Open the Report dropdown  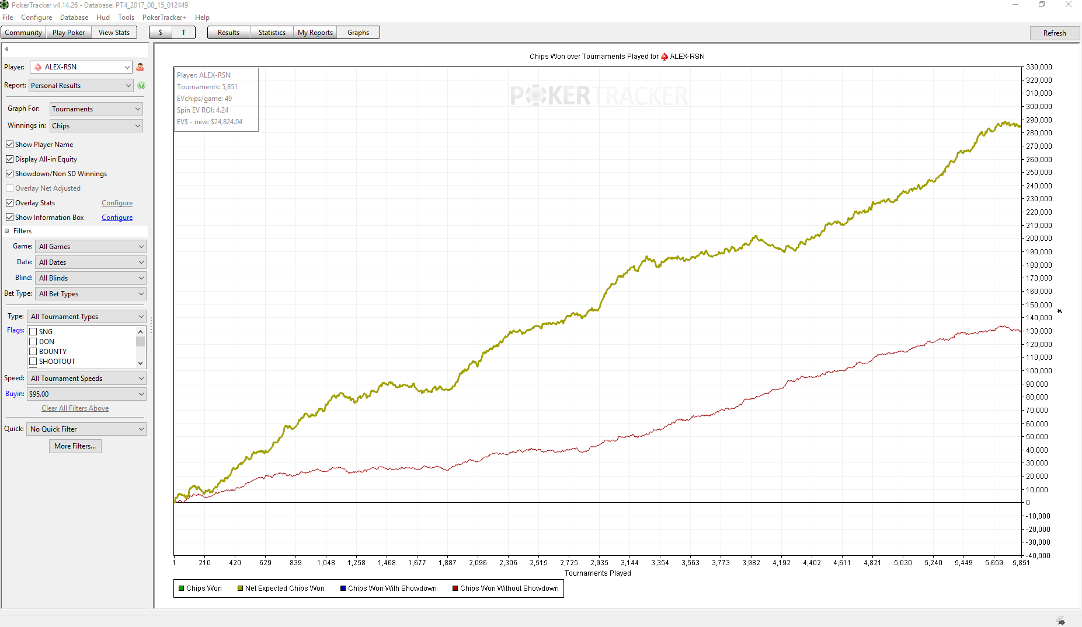pos(81,86)
